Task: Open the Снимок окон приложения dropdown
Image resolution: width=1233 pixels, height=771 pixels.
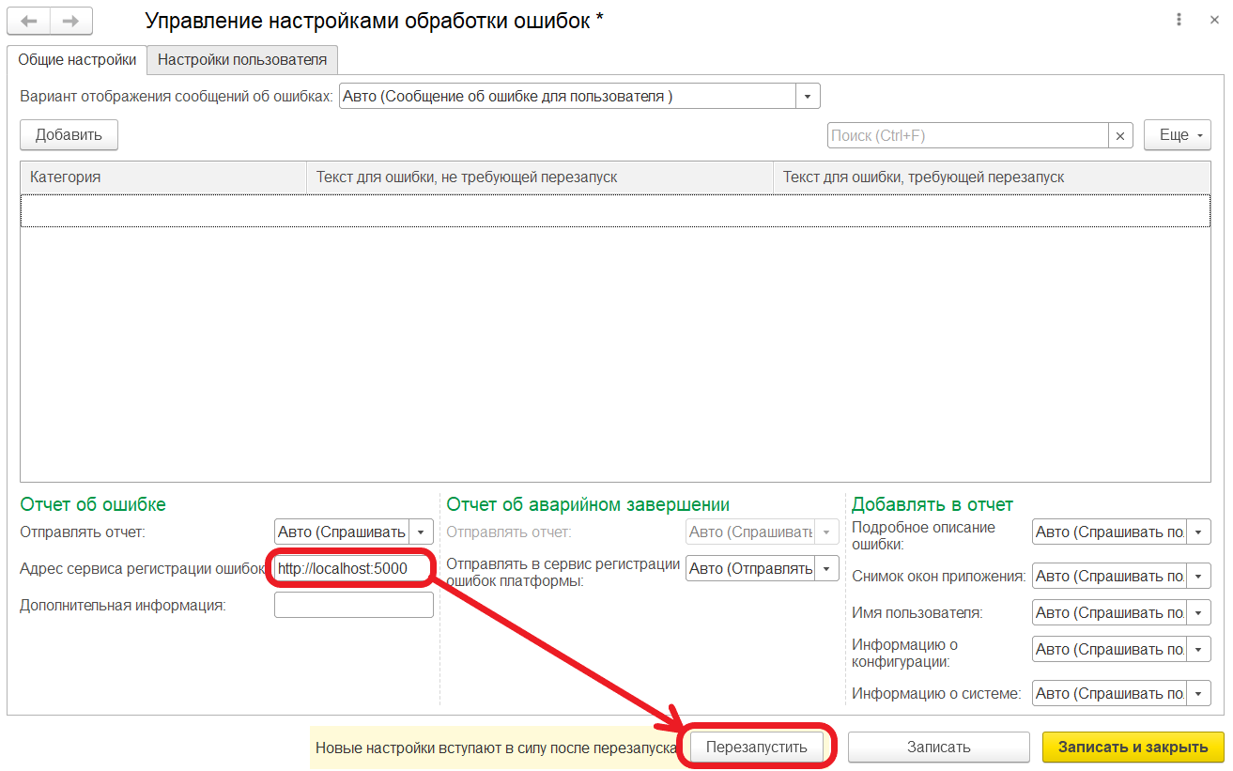Action: [x=1199, y=576]
